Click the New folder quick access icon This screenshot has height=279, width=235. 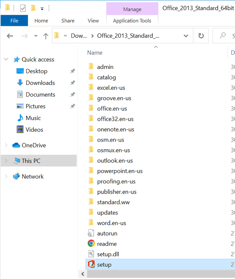[33, 8]
